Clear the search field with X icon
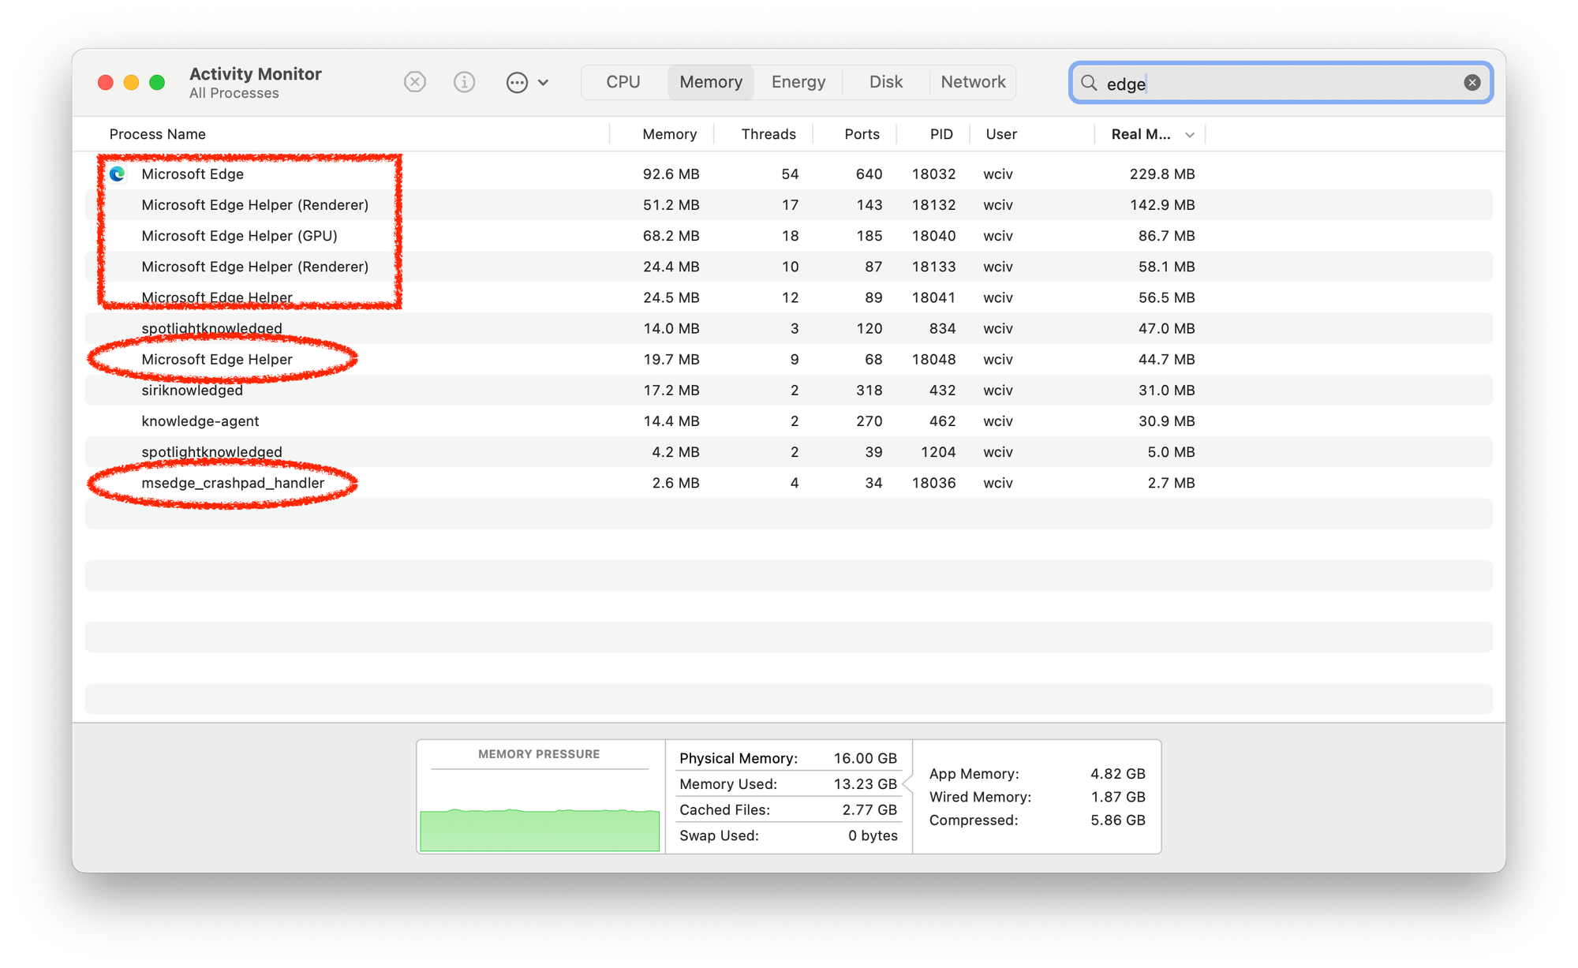 coord(1472,83)
